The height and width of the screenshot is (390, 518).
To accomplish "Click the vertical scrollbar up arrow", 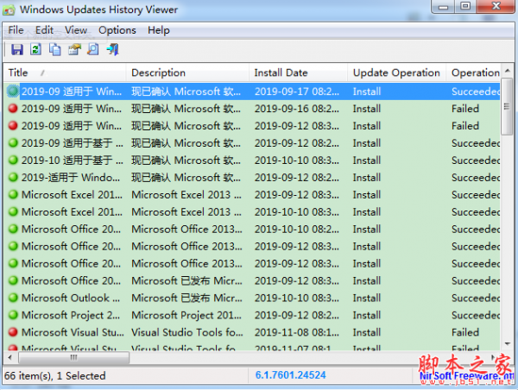I will [508, 71].
